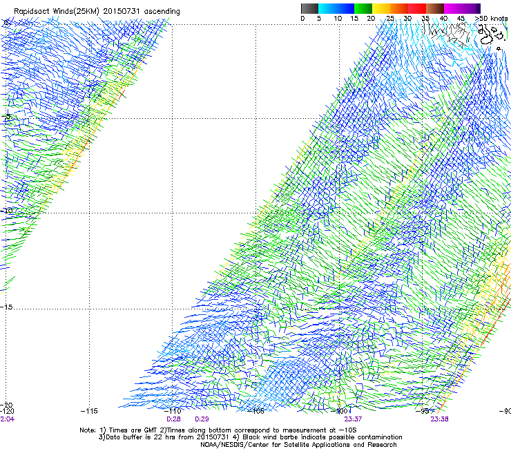The width and height of the screenshot is (511, 449).
Task: Click the '-120' longitude axis label
Action: point(7,411)
